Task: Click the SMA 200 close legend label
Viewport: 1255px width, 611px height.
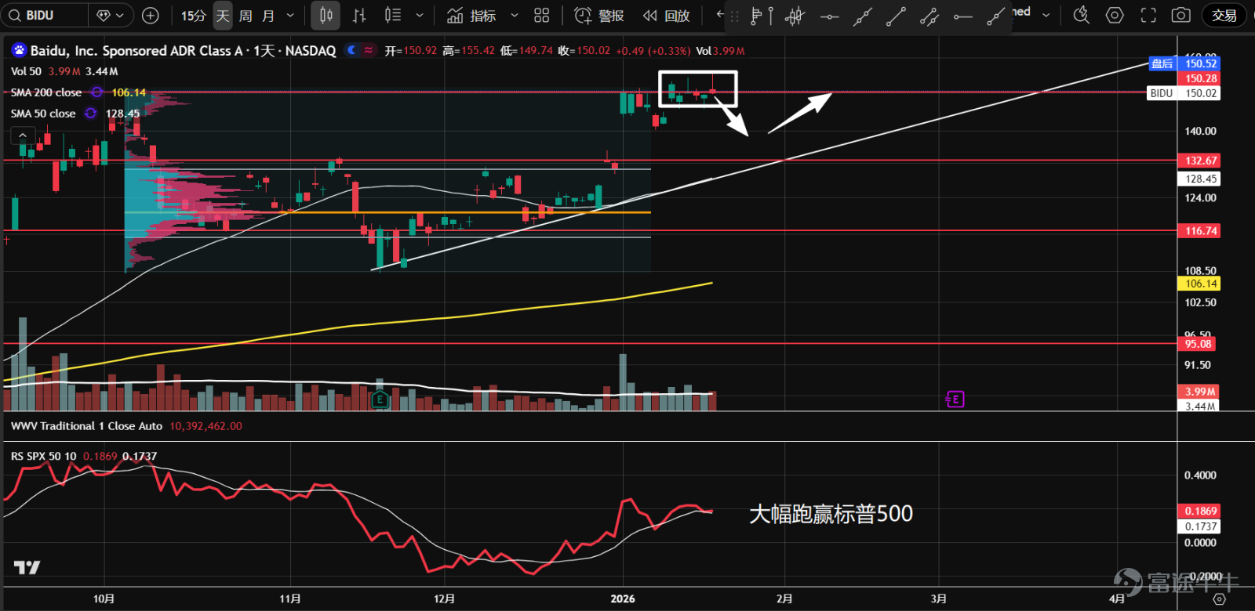Action: pyautogui.click(x=46, y=92)
